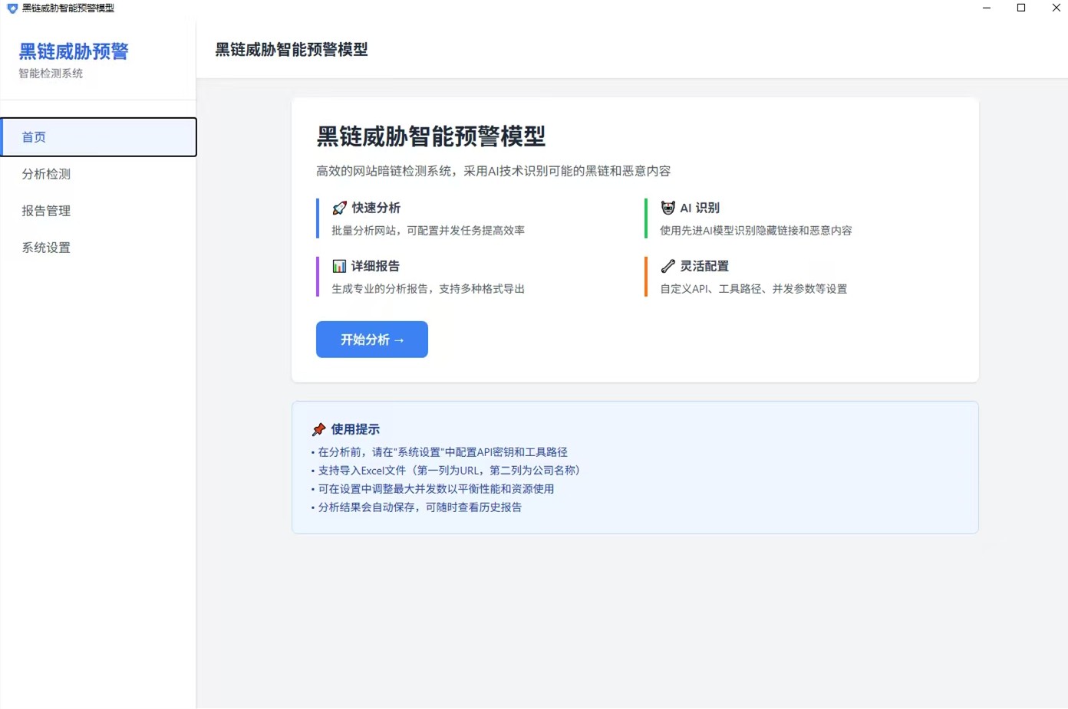1068x709 pixels.
Task: Click the rocket icon beside 快速分析
Action: tap(339, 208)
